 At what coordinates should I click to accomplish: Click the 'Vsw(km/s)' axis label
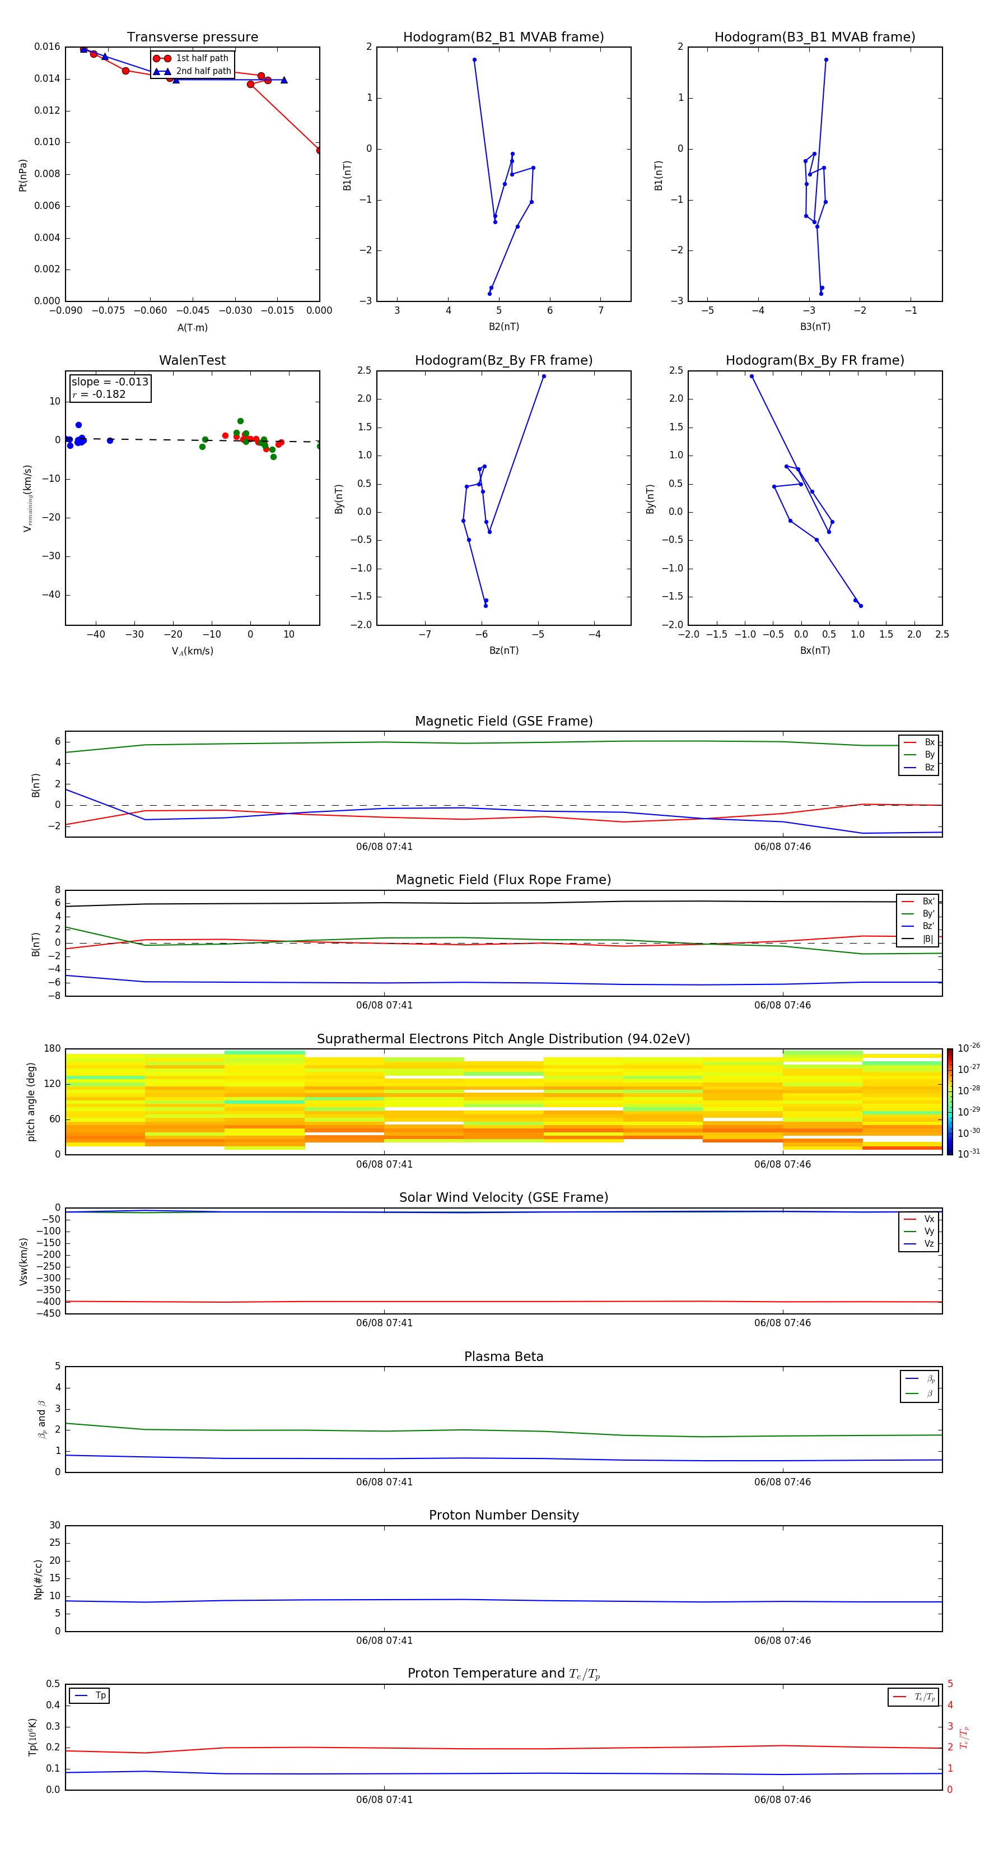pyautogui.click(x=24, y=1261)
